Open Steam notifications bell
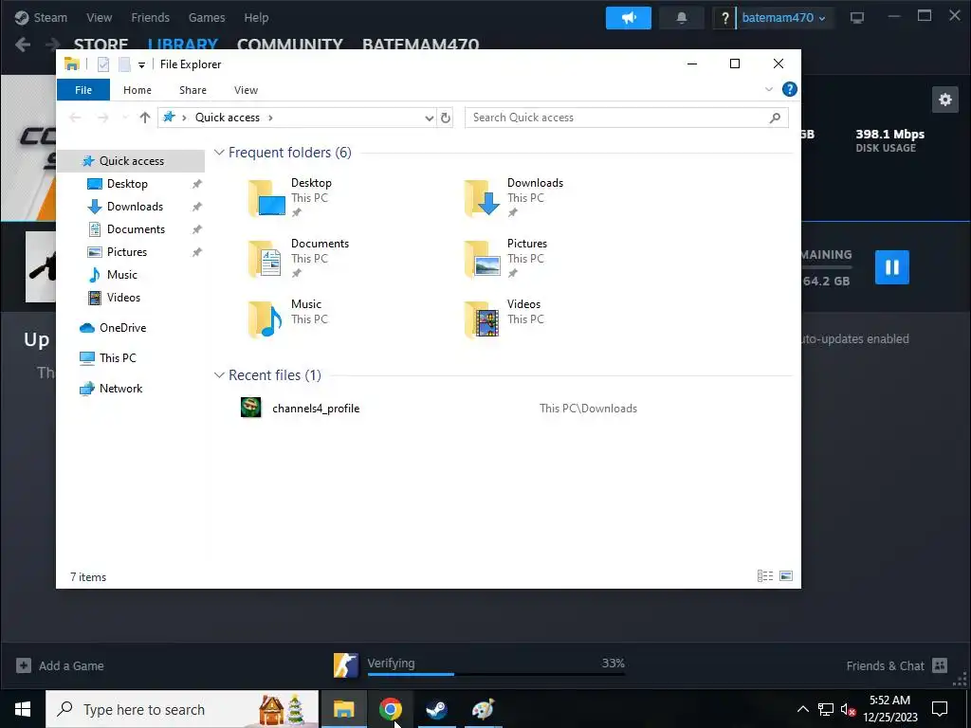Image resolution: width=971 pixels, height=728 pixels. pyautogui.click(x=681, y=18)
